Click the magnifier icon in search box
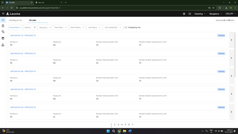Viewport: 238px width, 134px height. pos(35,27)
